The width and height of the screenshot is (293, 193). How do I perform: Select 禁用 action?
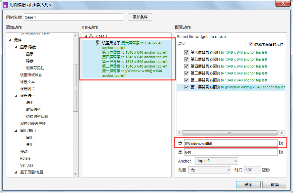(x=30, y=144)
